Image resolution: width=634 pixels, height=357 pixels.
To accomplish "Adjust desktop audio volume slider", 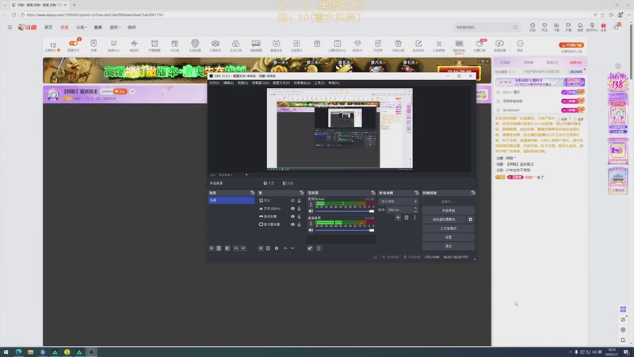I will [x=345, y=230].
